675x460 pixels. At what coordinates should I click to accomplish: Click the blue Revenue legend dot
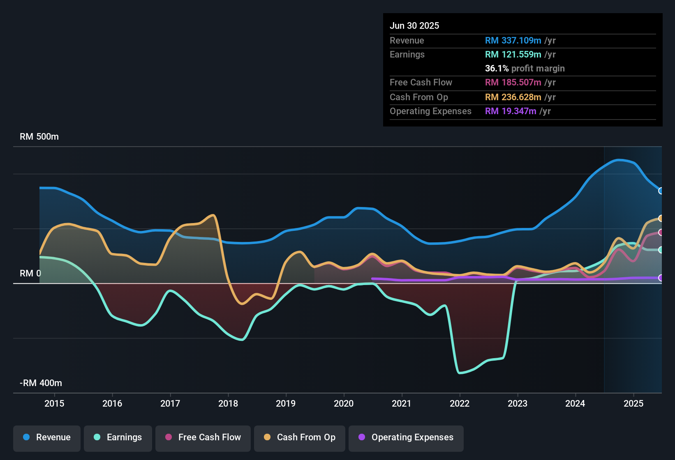pyautogui.click(x=26, y=437)
